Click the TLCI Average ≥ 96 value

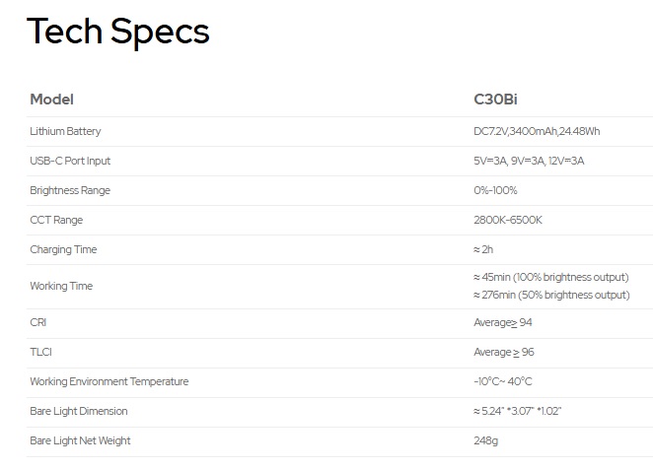pyautogui.click(x=504, y=353)
